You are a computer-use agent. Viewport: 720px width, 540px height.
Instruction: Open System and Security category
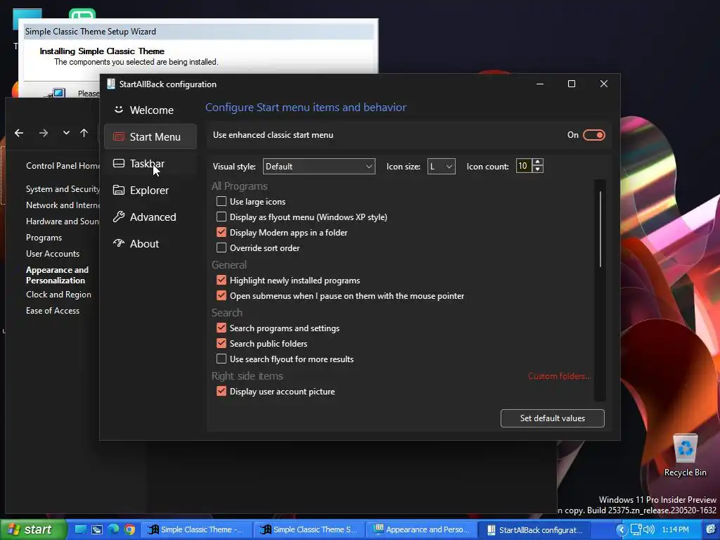point(63,189)
